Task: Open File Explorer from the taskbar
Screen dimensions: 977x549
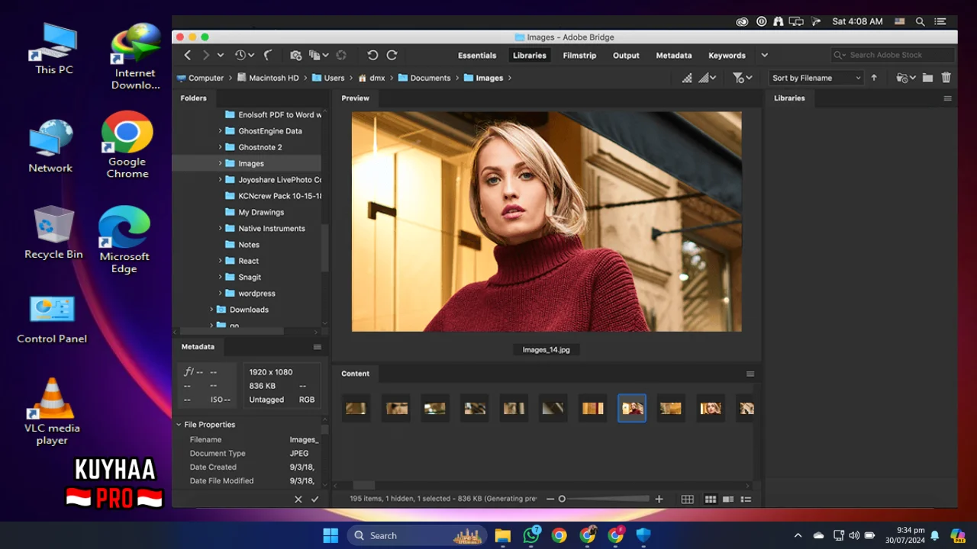Action: (x=502, y=535)
